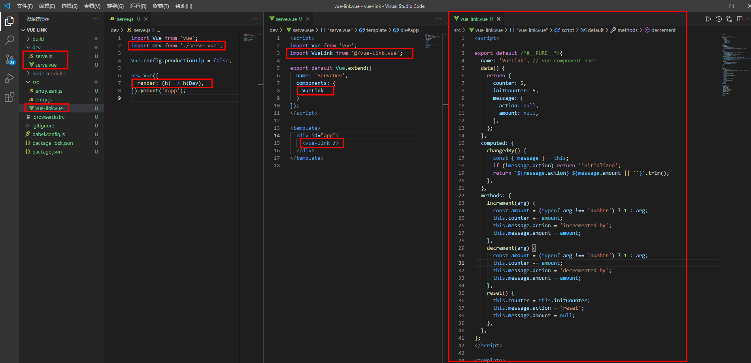Split the vue-link.vue editor right

coord(740,19)
